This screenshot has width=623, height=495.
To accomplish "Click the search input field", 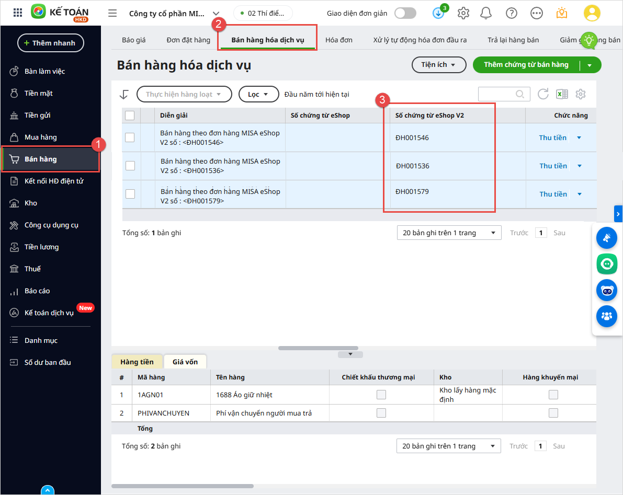I will pos(497,94).
